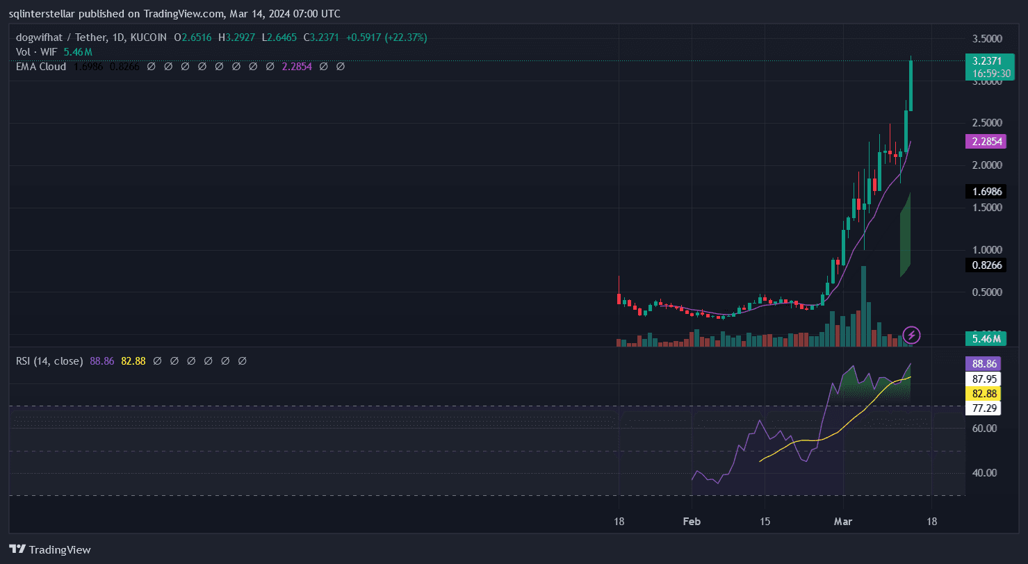Click the purple 2.2854 EMA price label
1028x564 pixels.
click(x=986, y=142)
